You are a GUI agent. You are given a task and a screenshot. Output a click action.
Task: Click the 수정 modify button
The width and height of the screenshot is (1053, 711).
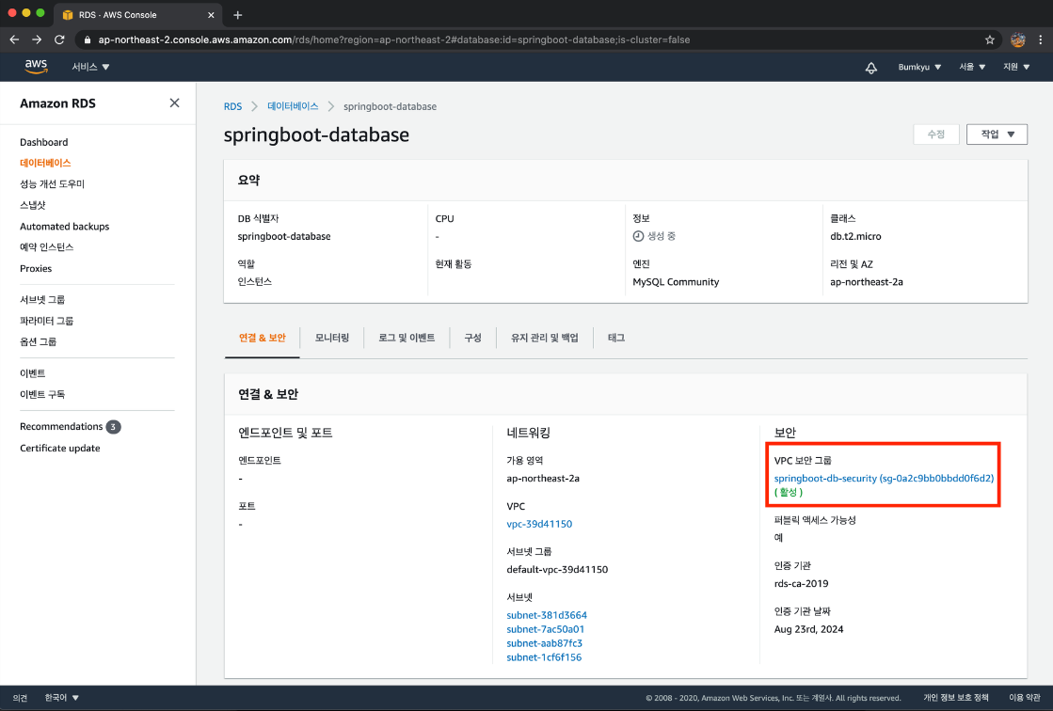click(x=936, y=134)
